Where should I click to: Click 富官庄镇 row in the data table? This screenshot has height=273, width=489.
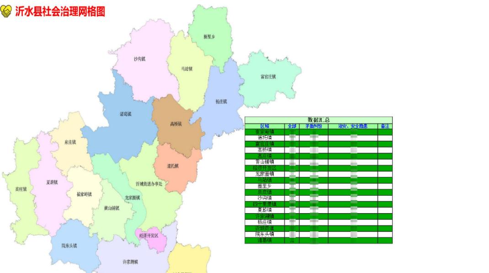319,144
